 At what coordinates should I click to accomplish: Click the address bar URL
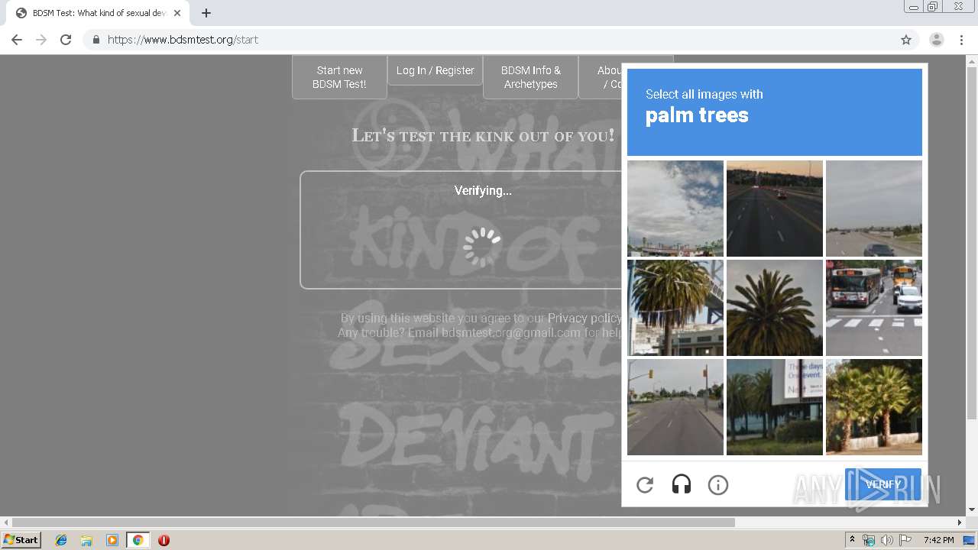(183, 40)
